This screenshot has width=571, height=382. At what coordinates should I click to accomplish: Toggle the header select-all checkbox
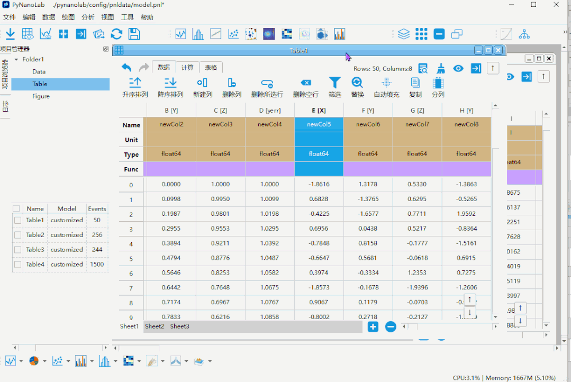pyautogui.click(x=16, y=208)
